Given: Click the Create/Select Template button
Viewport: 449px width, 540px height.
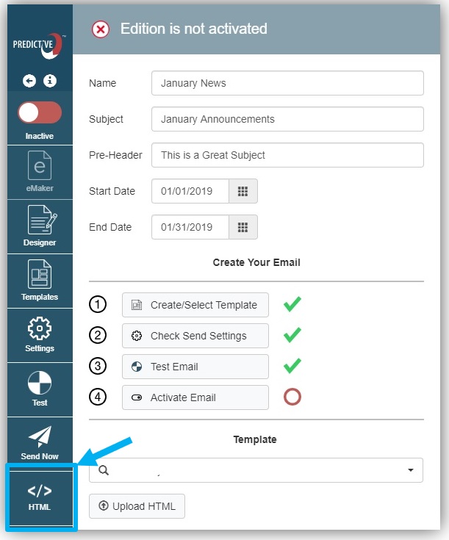Looking at the screenshot, I should click(x=195, y=305).
